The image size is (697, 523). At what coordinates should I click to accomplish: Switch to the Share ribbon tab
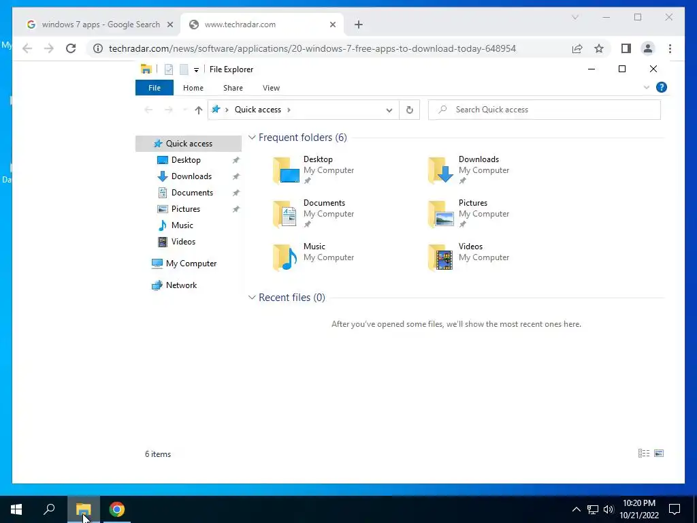point(233,88)
